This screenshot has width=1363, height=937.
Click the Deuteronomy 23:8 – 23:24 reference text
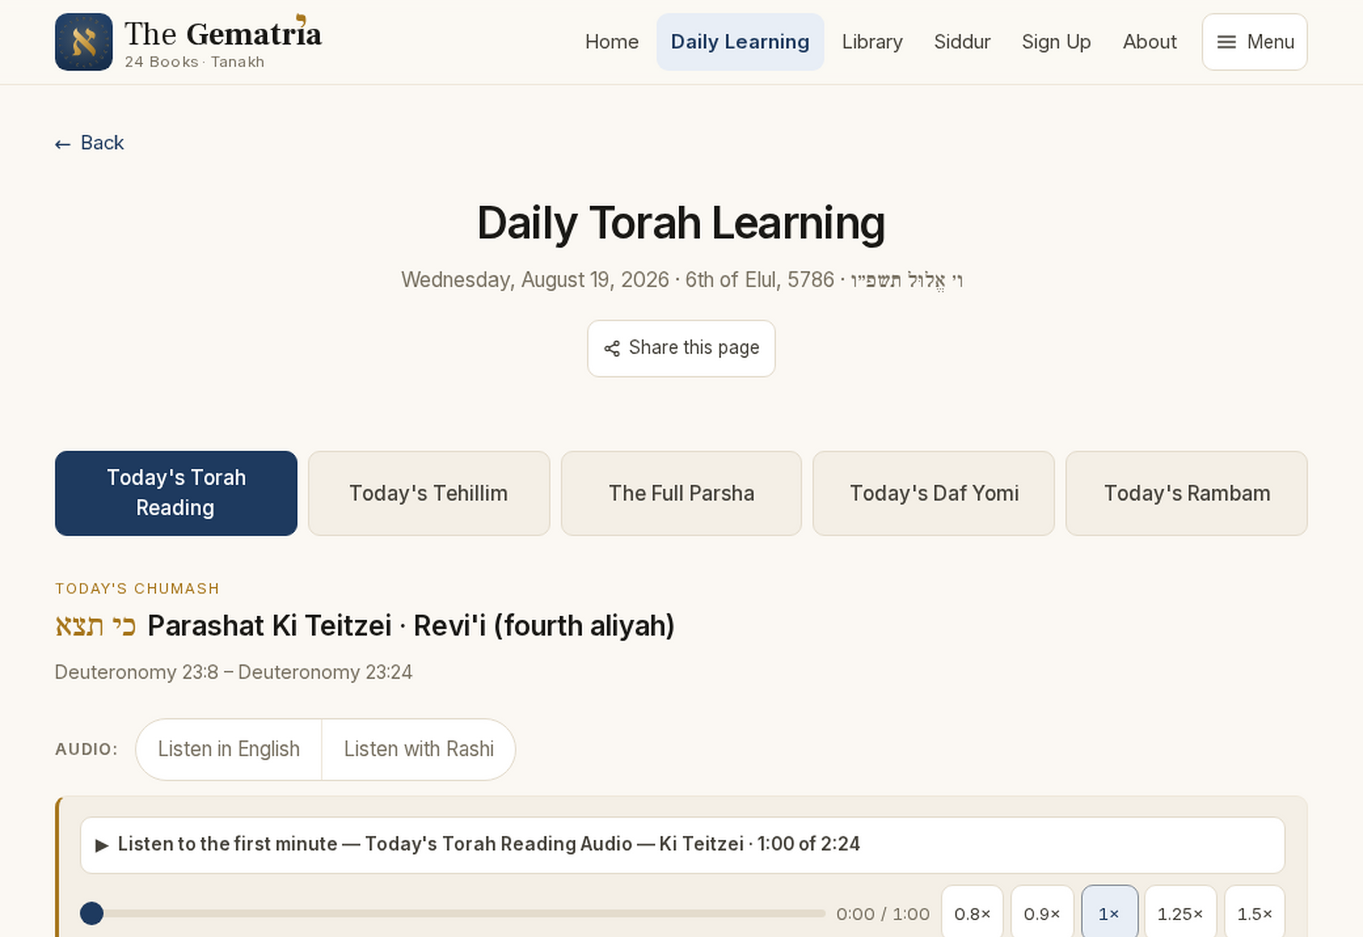(233, 672)
